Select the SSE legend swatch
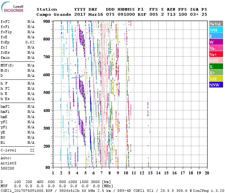The image size is (225, 193). (x=216, y=79)
